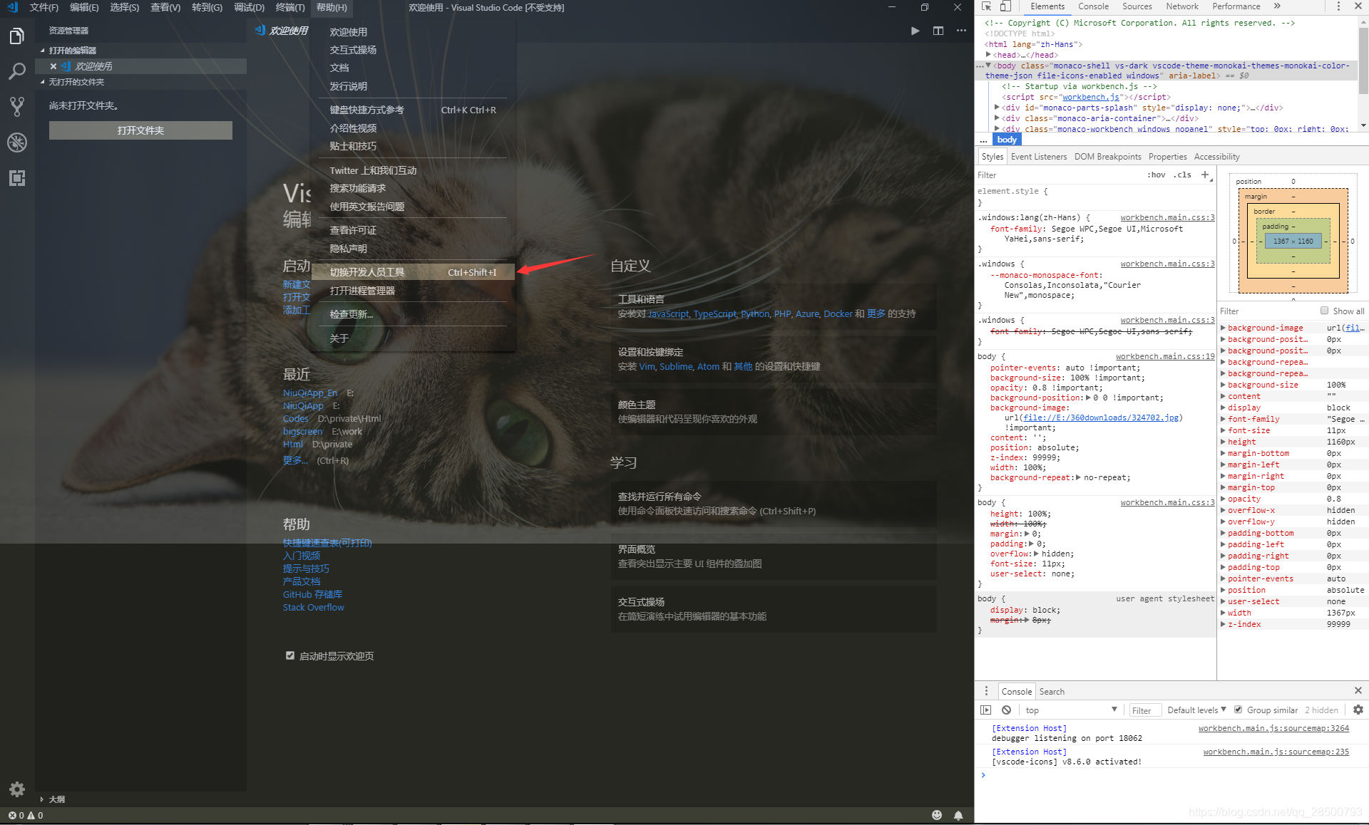The width and height of the screenshot is (1369, 825).
Task: Select the inspect element icon in DevTools
Action: pyautogui.click(x=986, y=6)
